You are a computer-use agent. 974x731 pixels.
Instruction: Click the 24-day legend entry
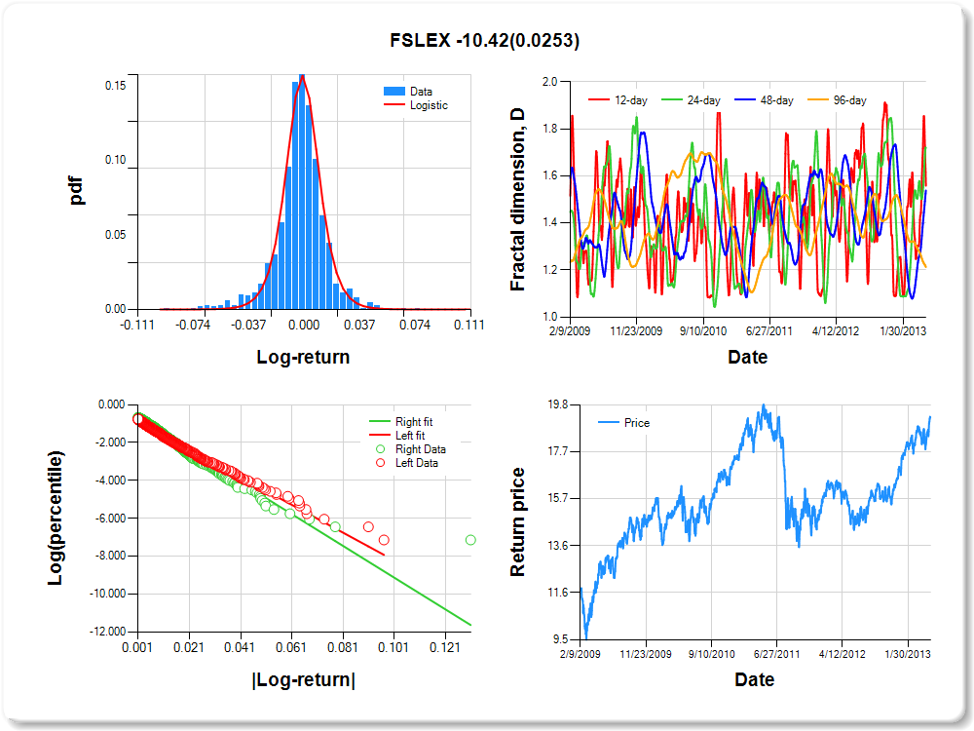pyautogui.click(x=691, y=100)
